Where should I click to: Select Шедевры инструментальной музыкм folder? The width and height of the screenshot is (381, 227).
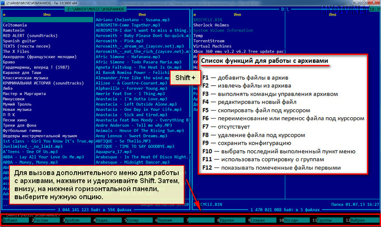click(x=40, y=136)
